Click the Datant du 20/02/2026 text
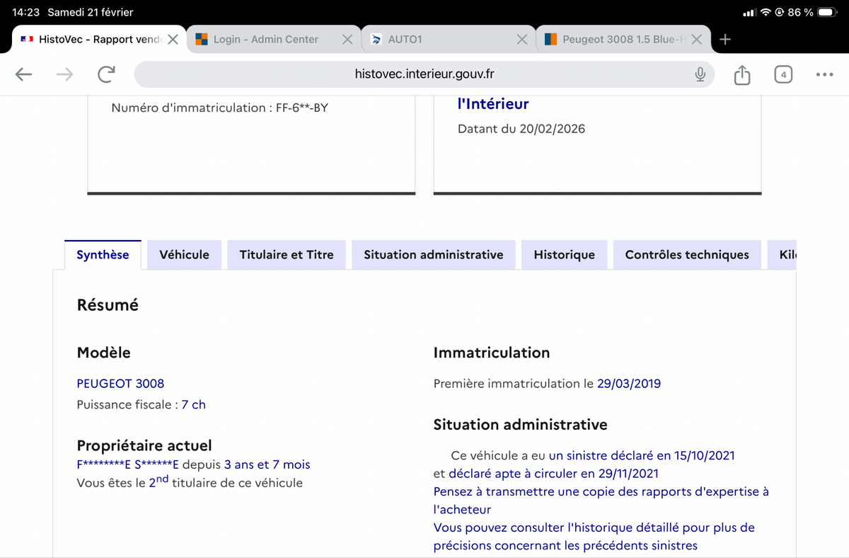This screenshot has width=849, height=558. coord(521,129)
